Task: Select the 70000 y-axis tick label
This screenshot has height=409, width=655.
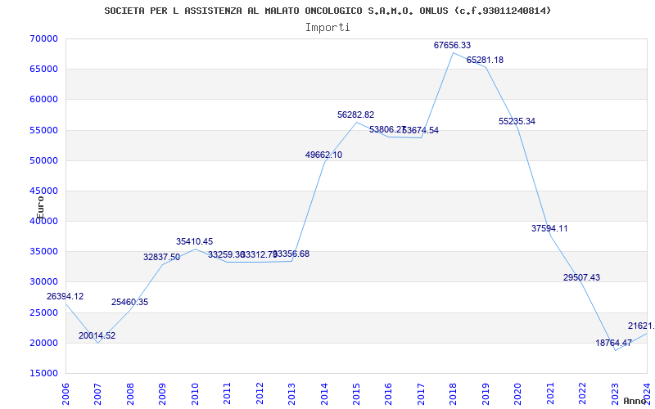Action: pyautogui.click(x=44, y=38)
